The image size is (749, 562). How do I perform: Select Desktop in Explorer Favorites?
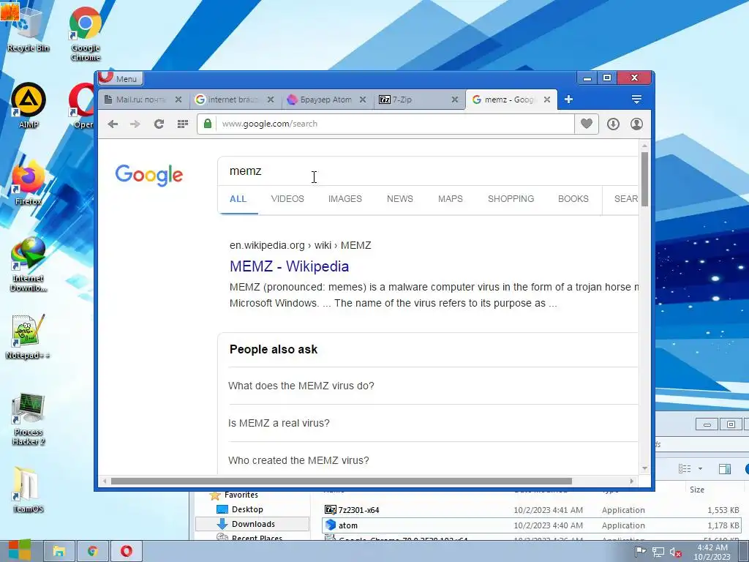tap(247, 509)
